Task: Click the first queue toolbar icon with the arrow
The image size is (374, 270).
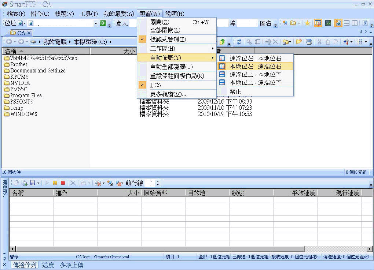Action: point(16,183)
